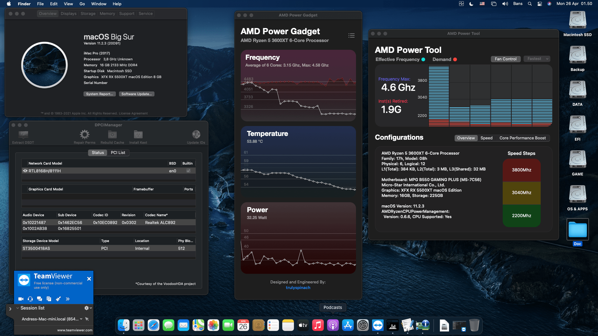Select Realtek ALC892 audio device row
The image size is (598, 336).
(109, 222)
